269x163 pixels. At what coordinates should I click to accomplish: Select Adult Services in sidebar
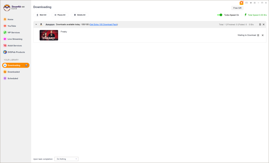coord(13,45)
